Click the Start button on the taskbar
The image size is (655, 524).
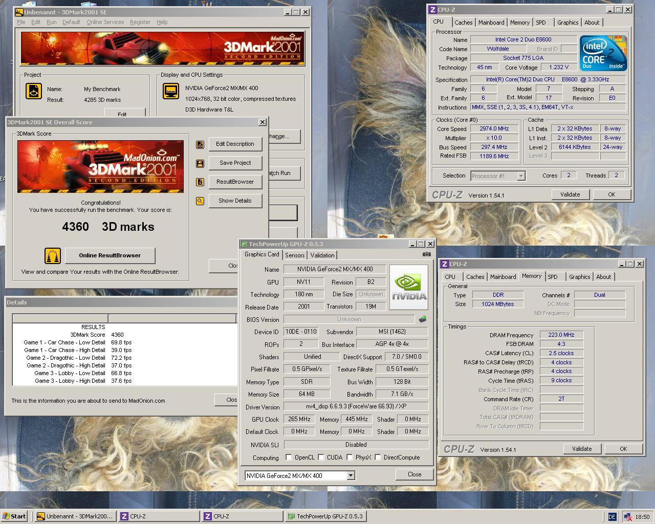(14, 516)
